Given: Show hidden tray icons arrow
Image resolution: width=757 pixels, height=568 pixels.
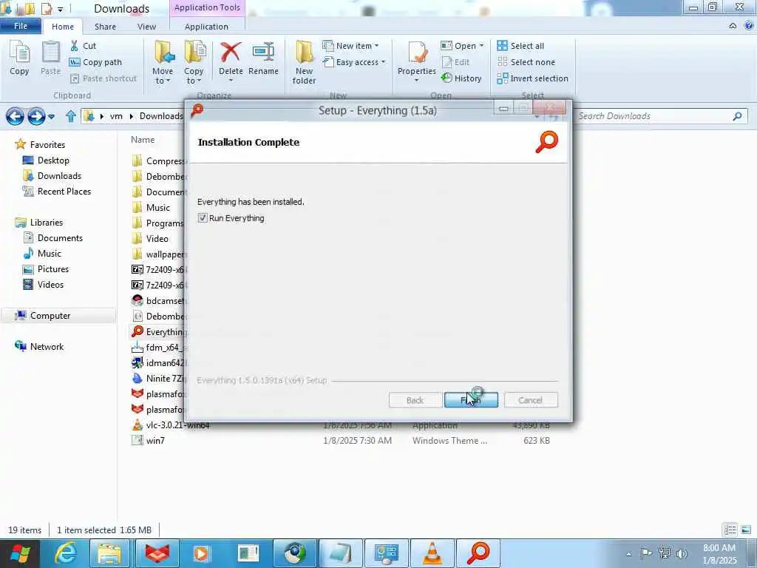Looking at the screenshot, I should point(628,554).
